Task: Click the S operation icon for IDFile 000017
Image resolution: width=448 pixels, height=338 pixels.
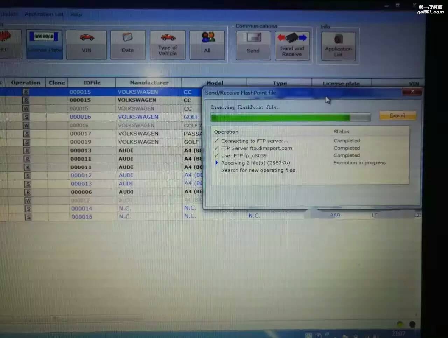Action: (x=27, y=134)
